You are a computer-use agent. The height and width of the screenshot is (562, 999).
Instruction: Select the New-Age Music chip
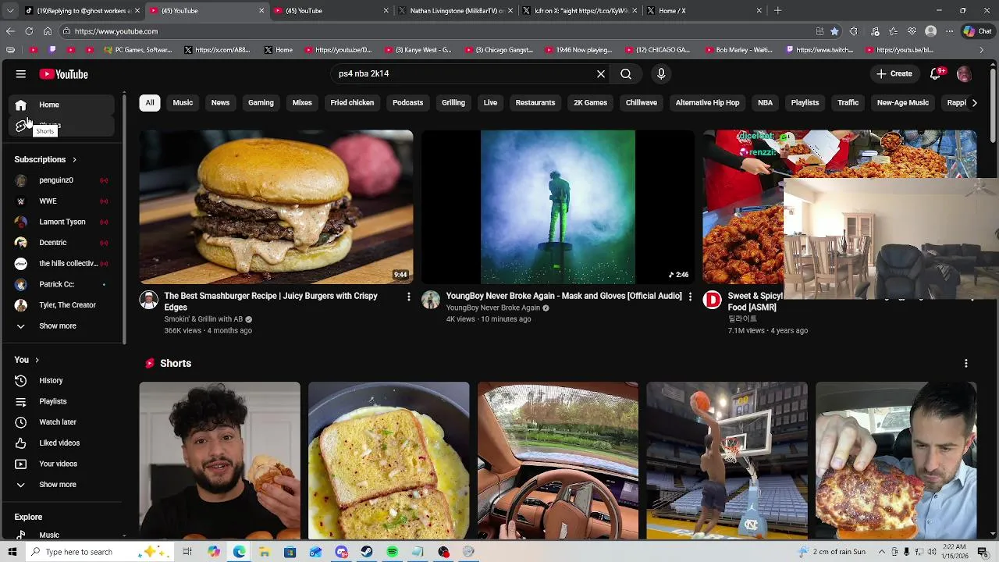tap(903, 102)
